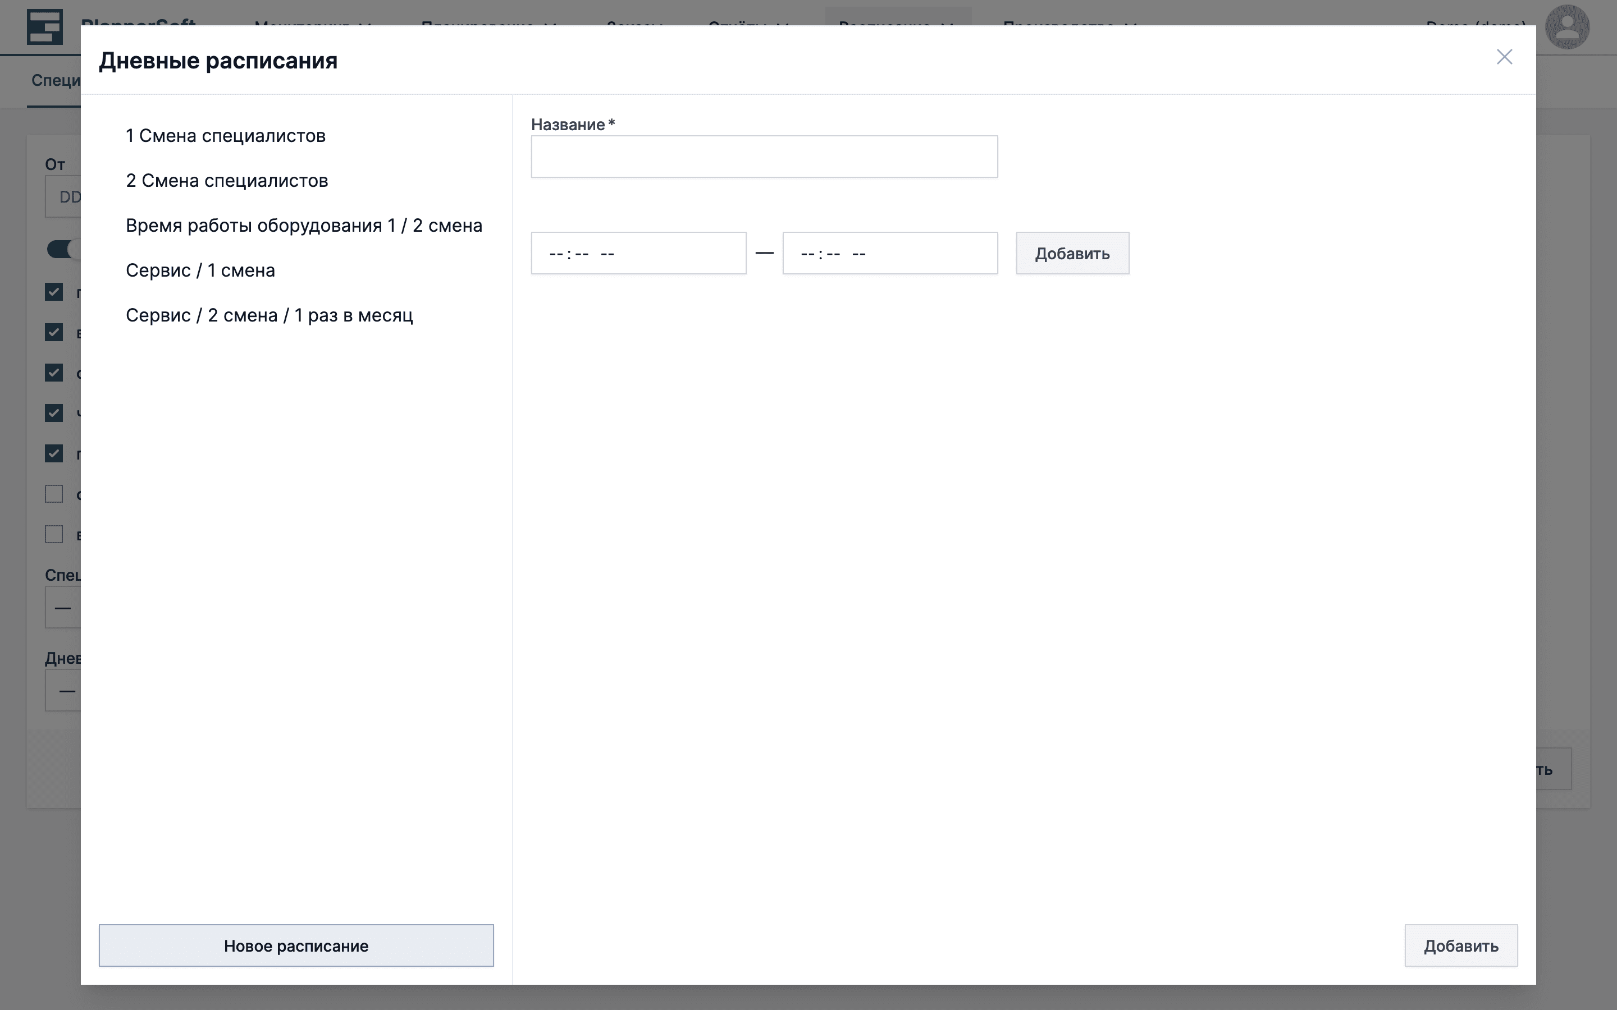
Task: Open Время работы оборудования 1 / 2 смена
Action: point(303,225)
